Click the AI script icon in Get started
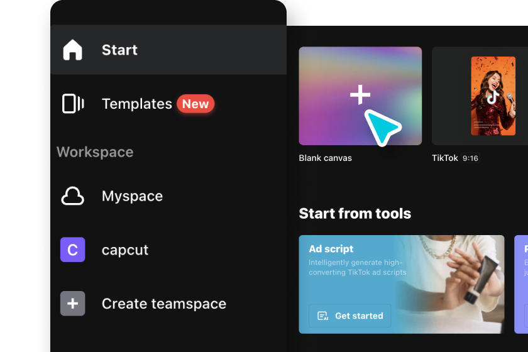Image resolution: width=528 pixels, height=352 pixels. [322, 316]
